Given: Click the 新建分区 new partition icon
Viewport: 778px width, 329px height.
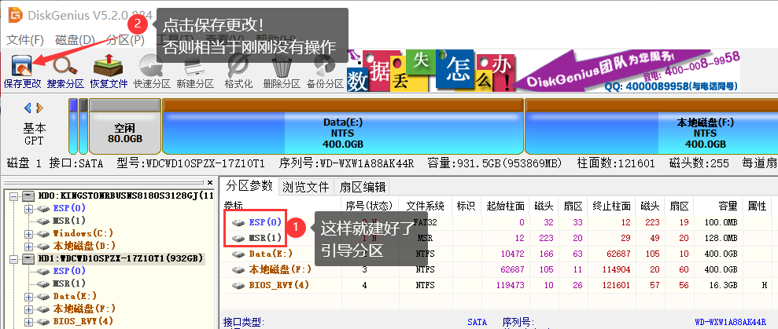Looking at the screenshot, I should click(195, 67).
